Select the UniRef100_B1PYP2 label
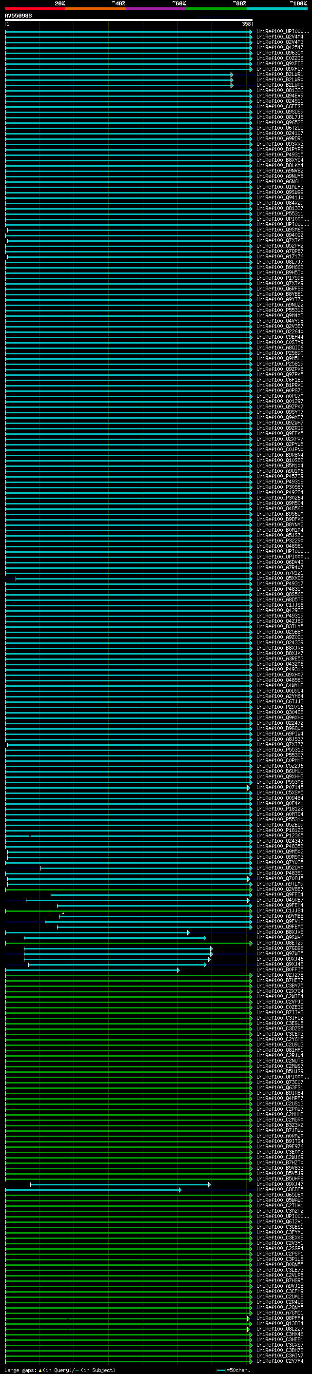This screenshot has width=312, height=1374. pyautogui.click(x=280, y=149)
